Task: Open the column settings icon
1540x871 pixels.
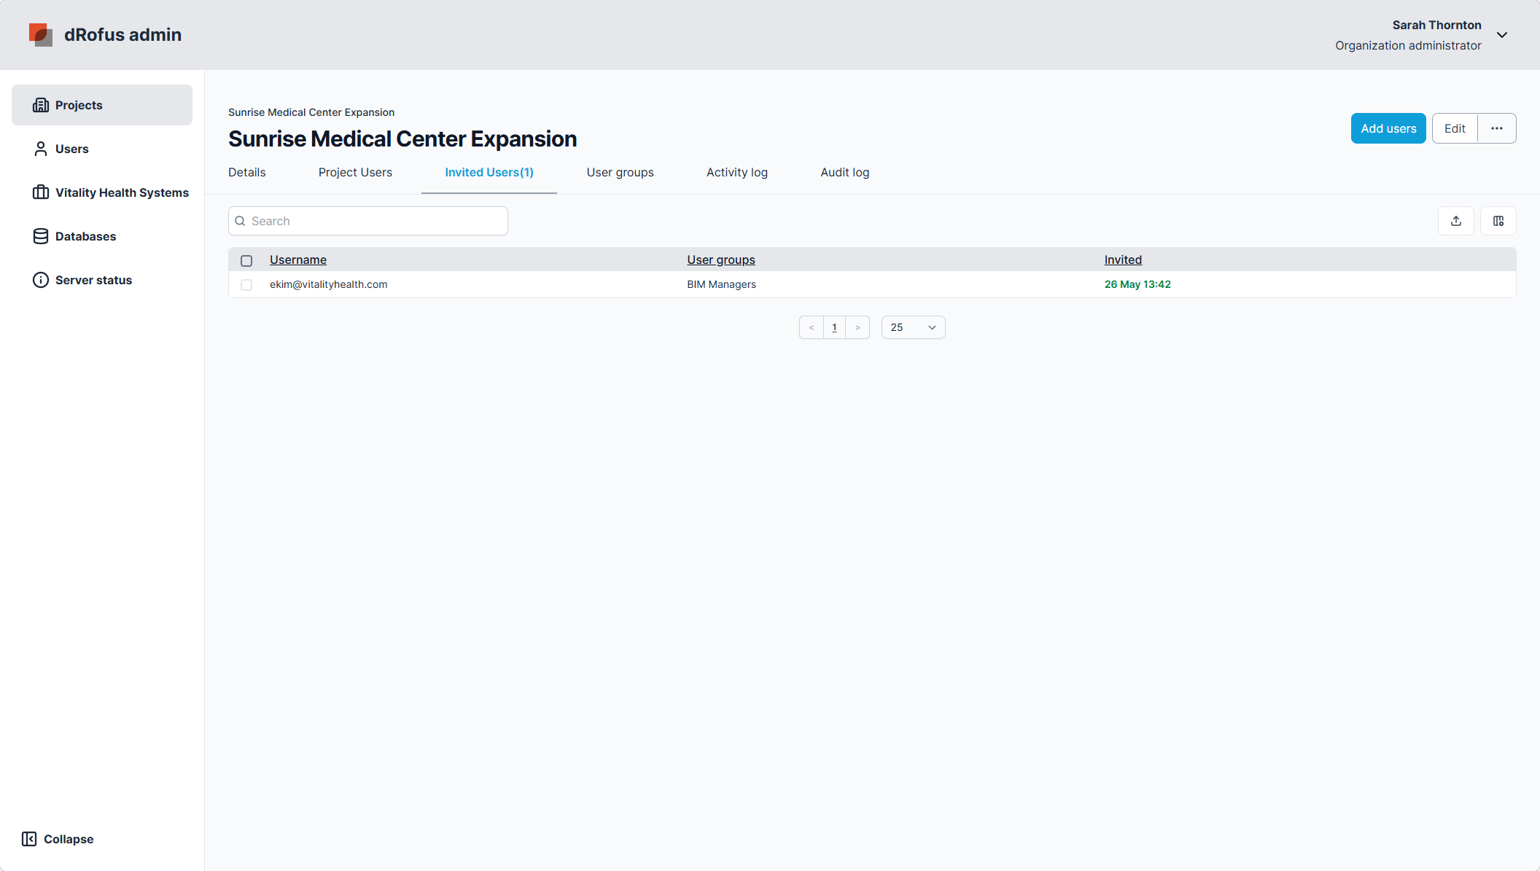Action: click(x=1498, y=221)
